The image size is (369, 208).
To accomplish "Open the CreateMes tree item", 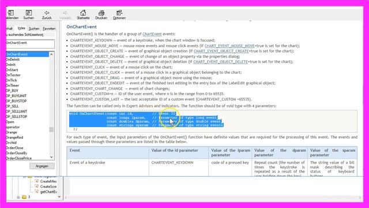I will point(48,181).
